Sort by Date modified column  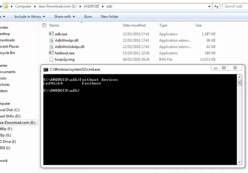coord(134,25)
